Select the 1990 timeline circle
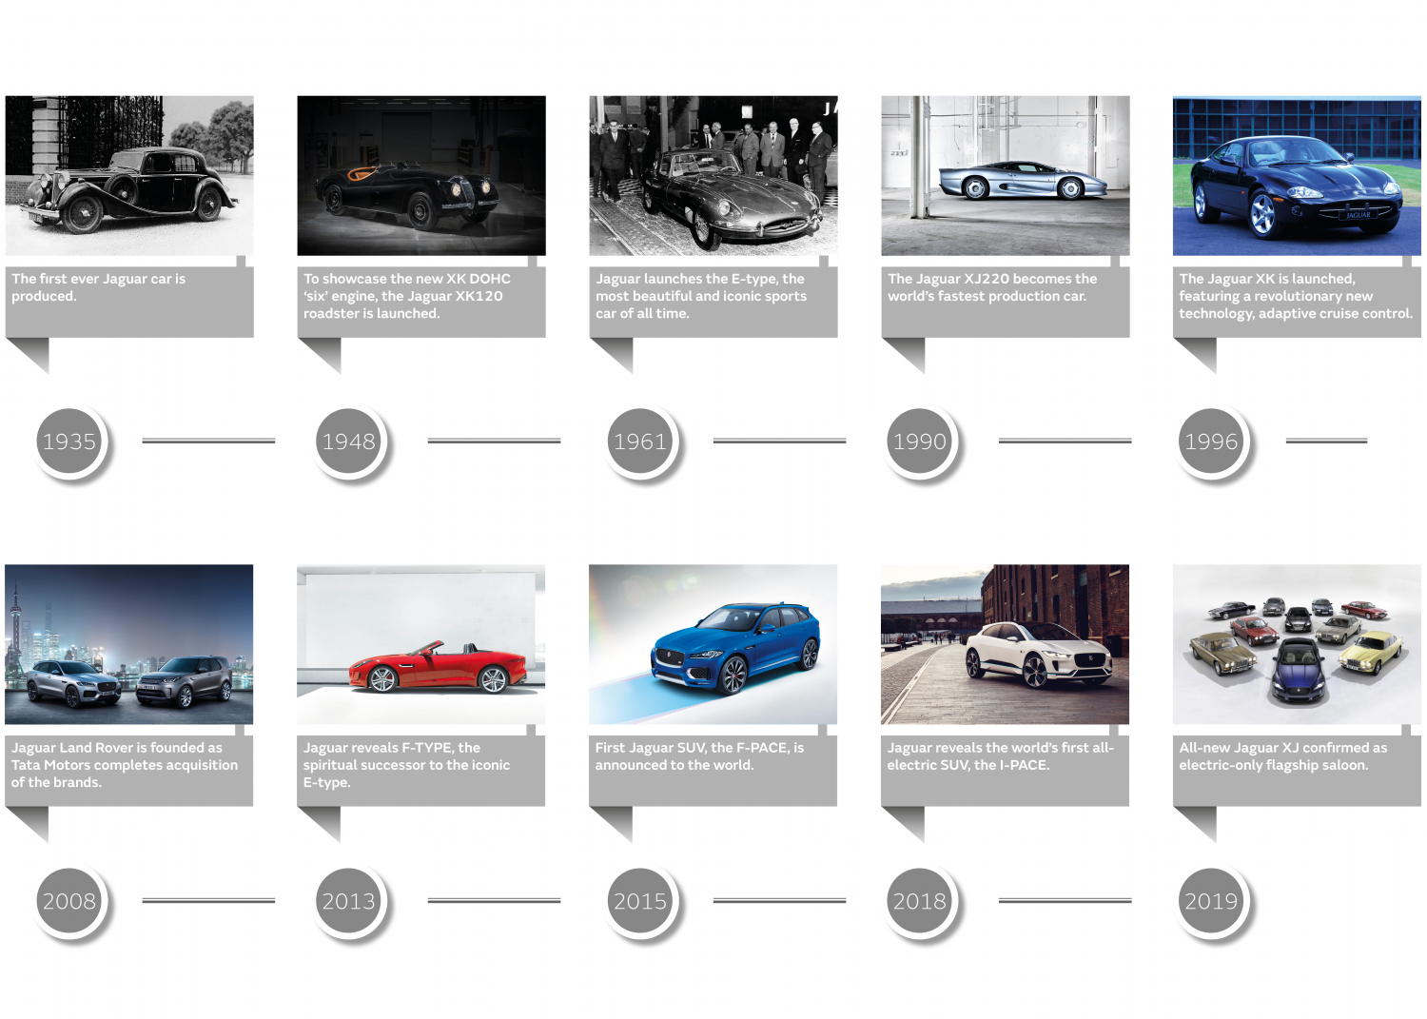 (x=920, y=441)
